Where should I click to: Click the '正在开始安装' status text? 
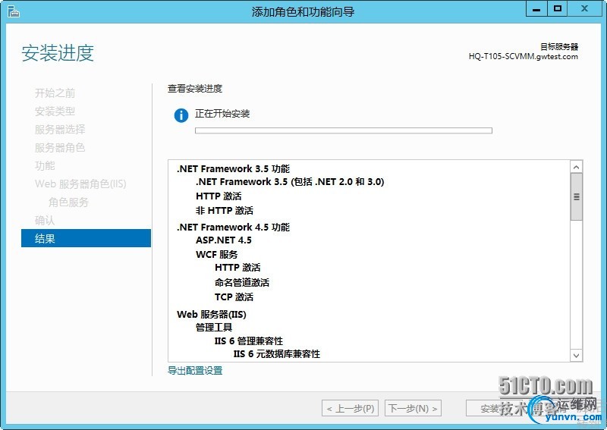(222, 114)
